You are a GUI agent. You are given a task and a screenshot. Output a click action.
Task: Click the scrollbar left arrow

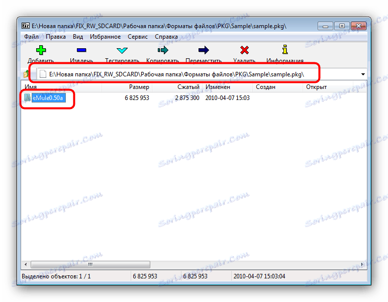tap(26, 264)
